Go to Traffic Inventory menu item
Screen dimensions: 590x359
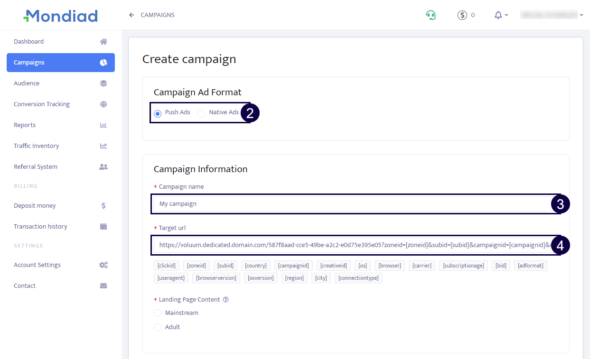37,146
